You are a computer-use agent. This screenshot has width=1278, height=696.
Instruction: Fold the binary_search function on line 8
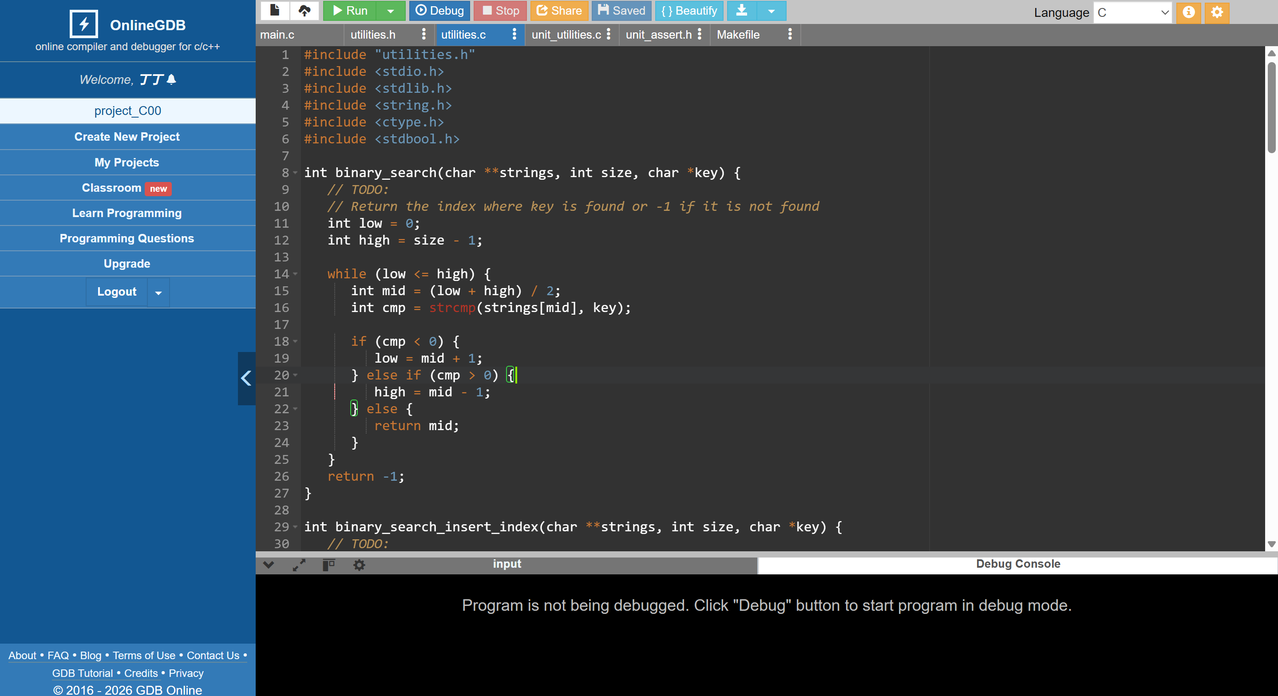(296, 173)
